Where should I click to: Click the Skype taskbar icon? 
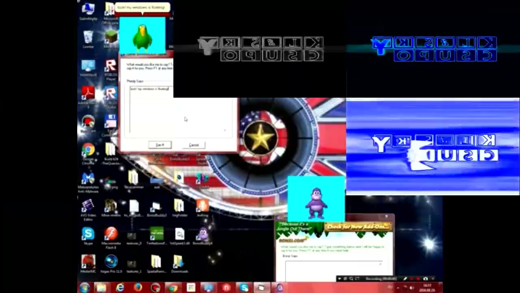pyautogui.click(x=244, y=288)
